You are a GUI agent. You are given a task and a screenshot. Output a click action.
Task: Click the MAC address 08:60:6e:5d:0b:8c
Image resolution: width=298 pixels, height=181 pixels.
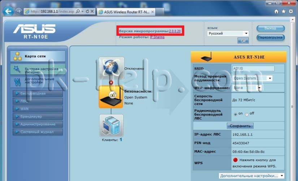point(249,151)
